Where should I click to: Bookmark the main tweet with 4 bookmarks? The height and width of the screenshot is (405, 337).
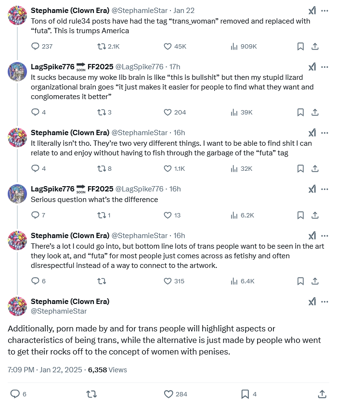(245, 394)
